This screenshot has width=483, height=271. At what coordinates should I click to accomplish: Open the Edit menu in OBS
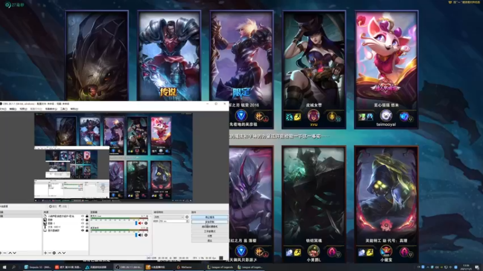coord(13,109)
